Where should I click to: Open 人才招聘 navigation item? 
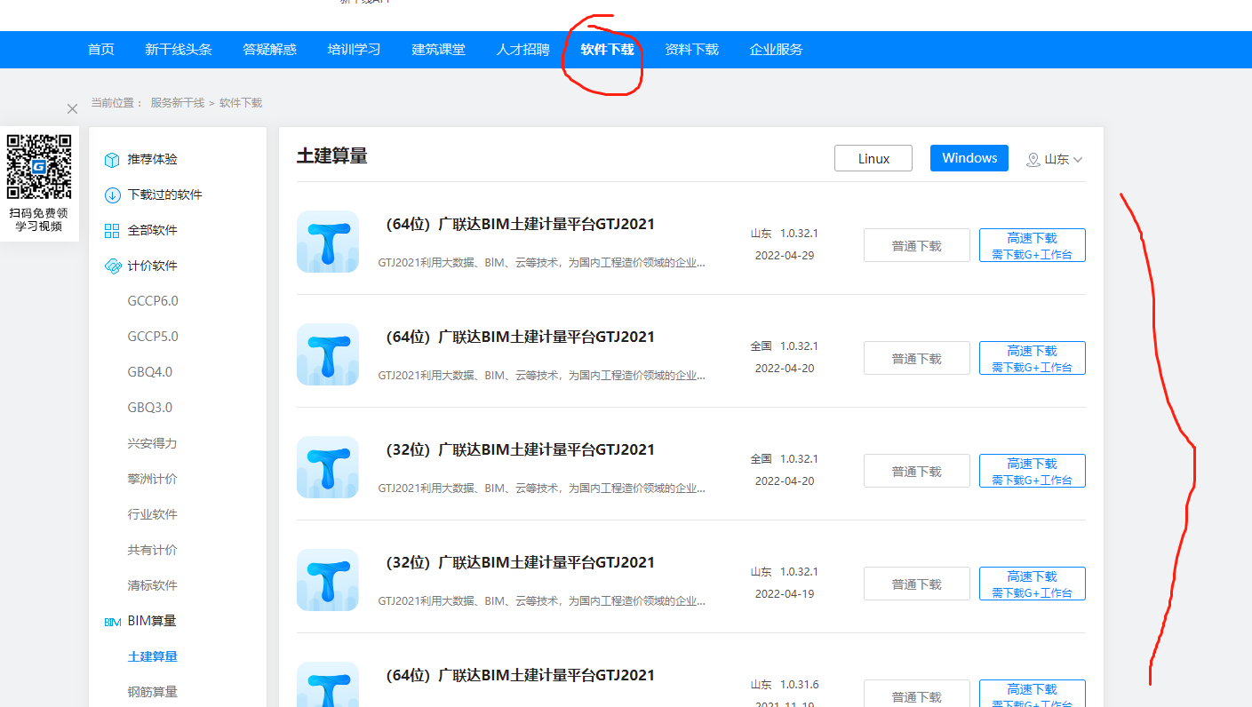(523, 50)
